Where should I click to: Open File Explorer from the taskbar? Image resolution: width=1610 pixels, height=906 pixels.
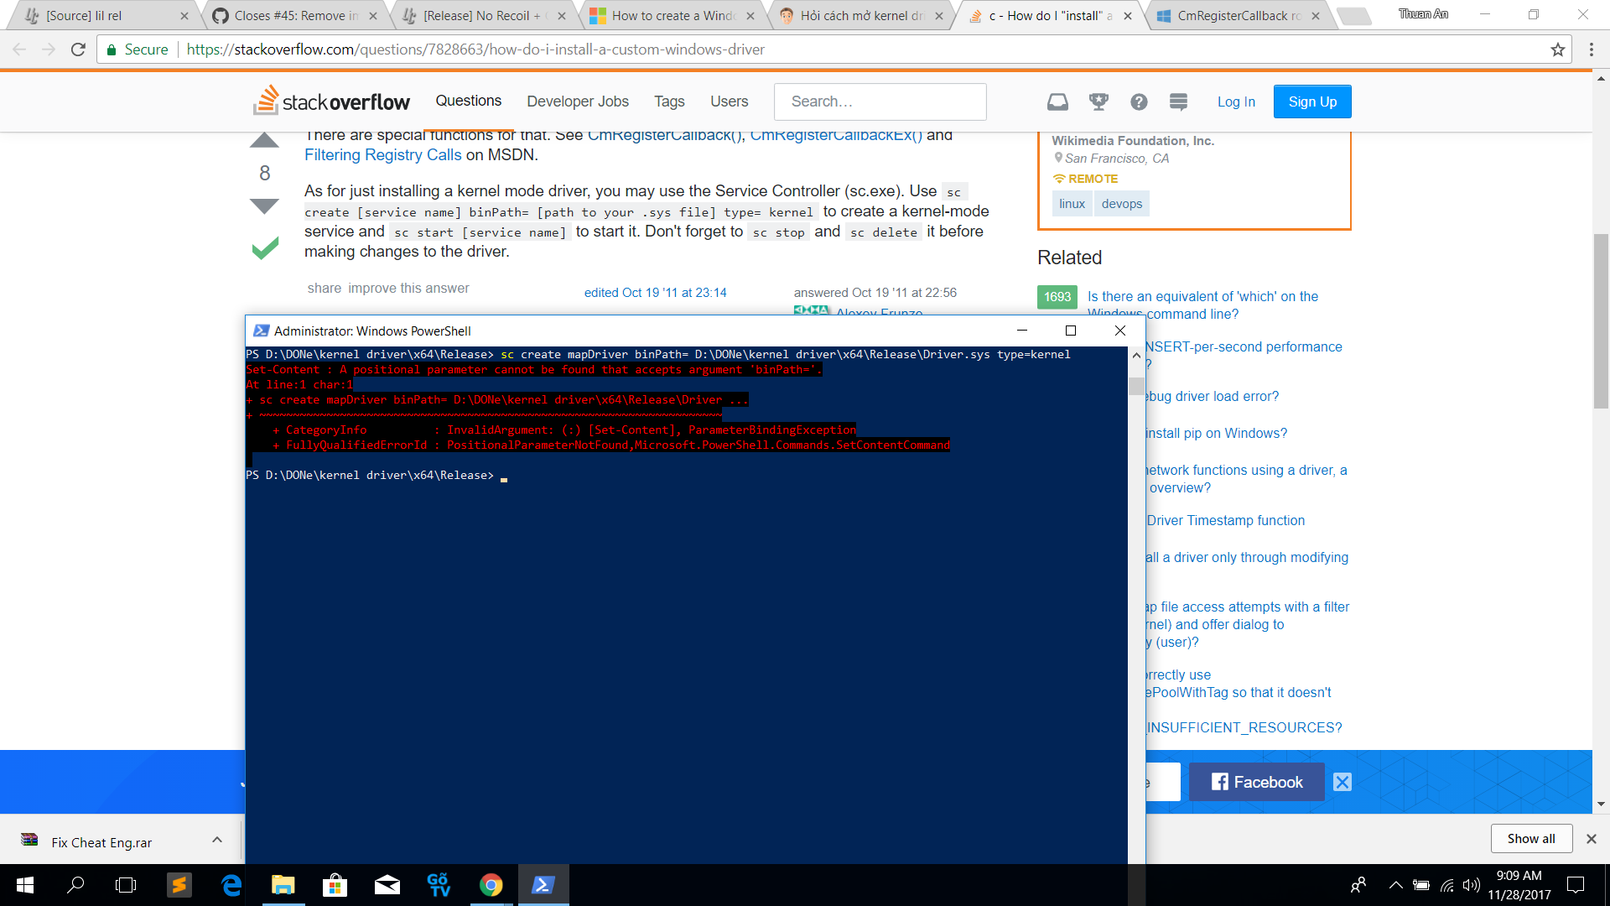283,885
